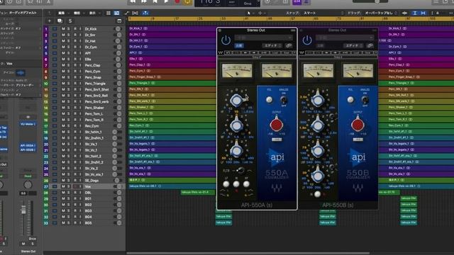This screenshot has width=454, height=255.
Task: Open the API-550B plugin slot in the channel strip
Action: [28, 149]
